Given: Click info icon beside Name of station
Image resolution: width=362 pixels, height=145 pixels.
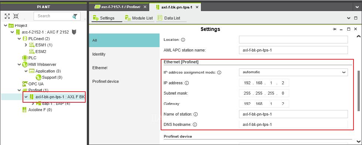Looking at the screenshot, I should click(195, 114).
